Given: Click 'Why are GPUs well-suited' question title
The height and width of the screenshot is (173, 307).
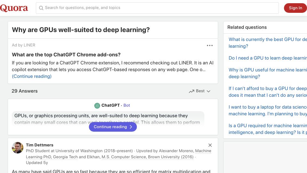Looking at the screenshot, I should point(81,30).
